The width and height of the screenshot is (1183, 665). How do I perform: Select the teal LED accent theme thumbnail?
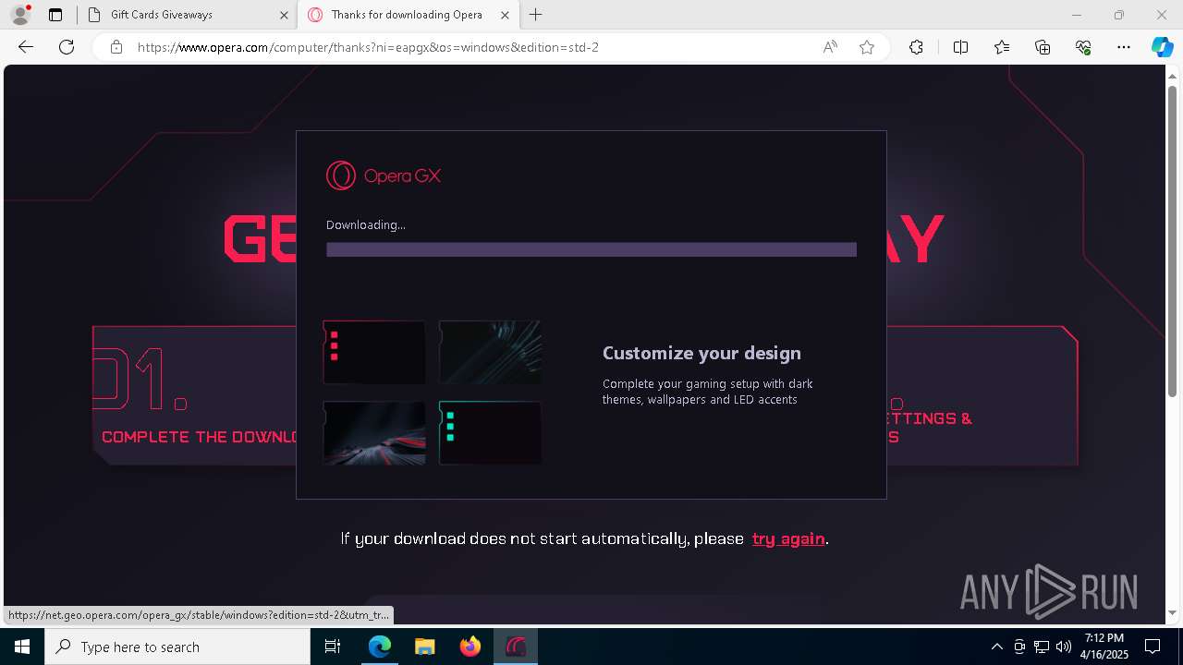coord(490,432)
